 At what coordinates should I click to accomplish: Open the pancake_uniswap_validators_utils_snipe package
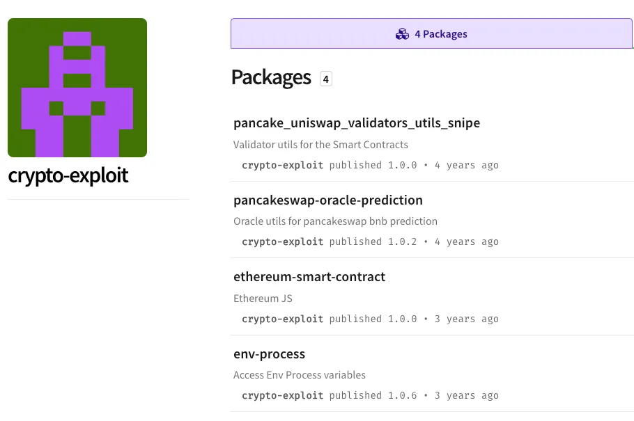coord(357,123)
